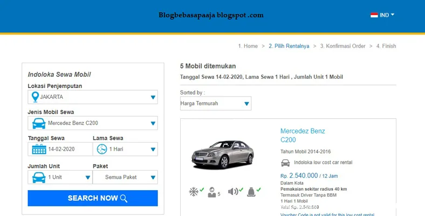This screenshot has width=425, height=216.
Task: Click the car icon in Jenis Mobil Sewa
Action: (39, 123)
